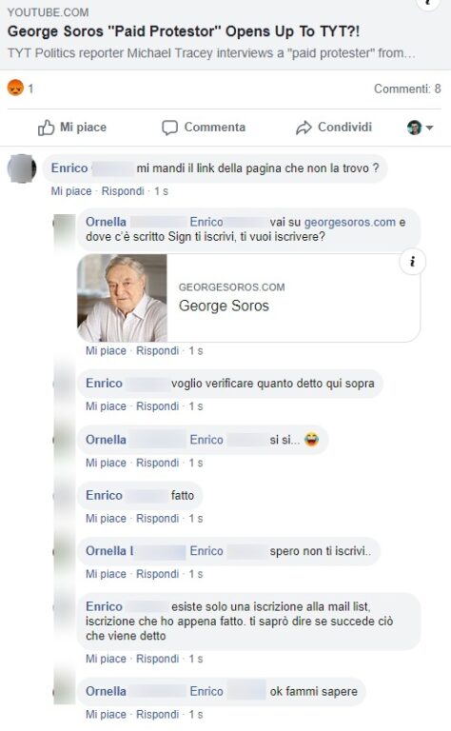Like the 'voglio verificare quanto detto' comment
This screenshot has width=451, height=731.
[106, 406]
